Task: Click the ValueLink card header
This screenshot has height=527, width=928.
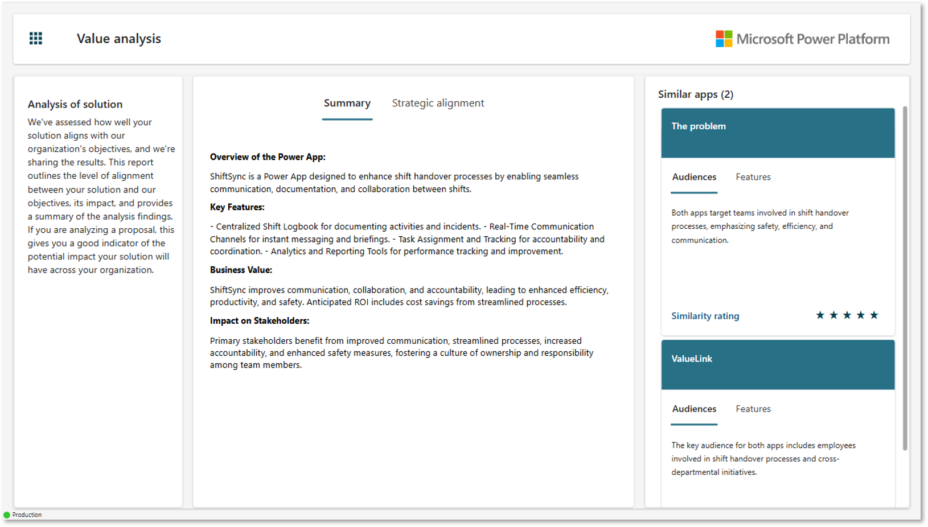Action: [x=778, y=365]
